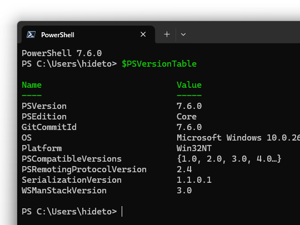Click the Platform row name

click(x=42, y=148)
